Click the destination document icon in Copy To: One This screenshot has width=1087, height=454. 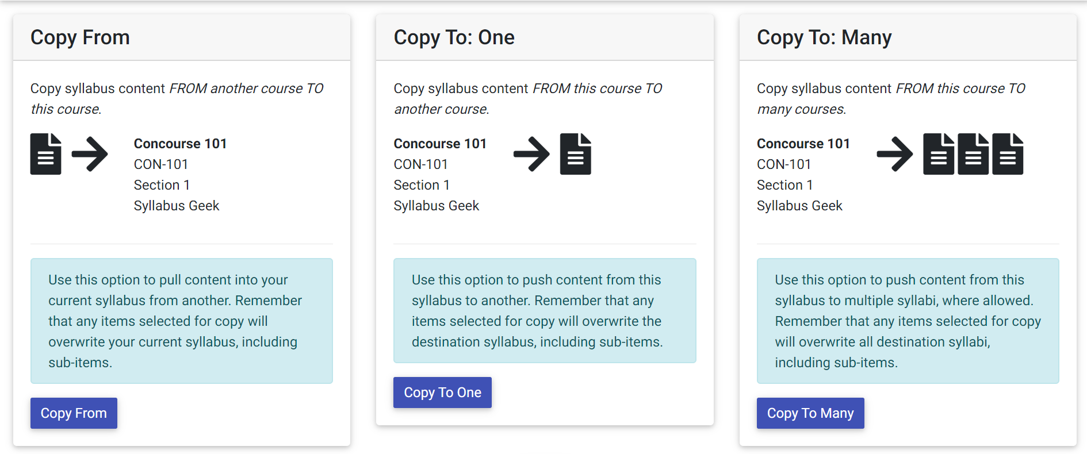tap(576, 154)
